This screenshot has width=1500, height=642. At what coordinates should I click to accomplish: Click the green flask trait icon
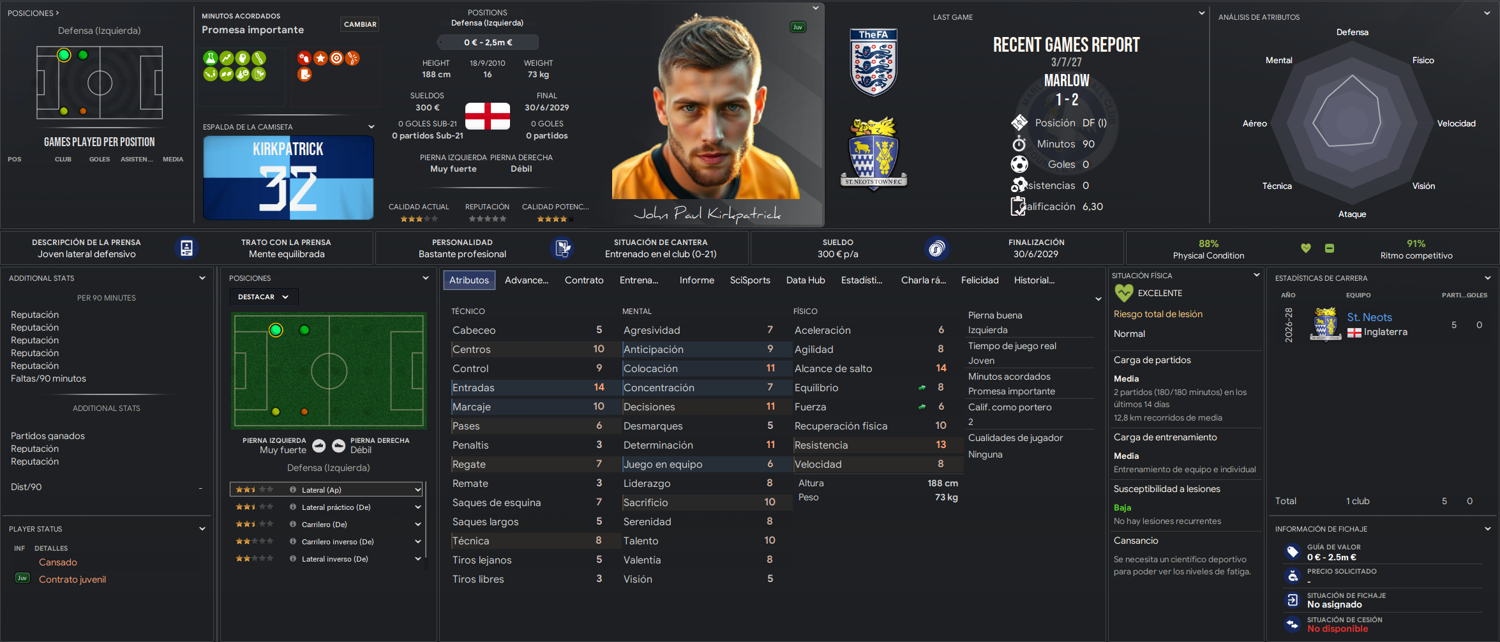click(210, 58)
